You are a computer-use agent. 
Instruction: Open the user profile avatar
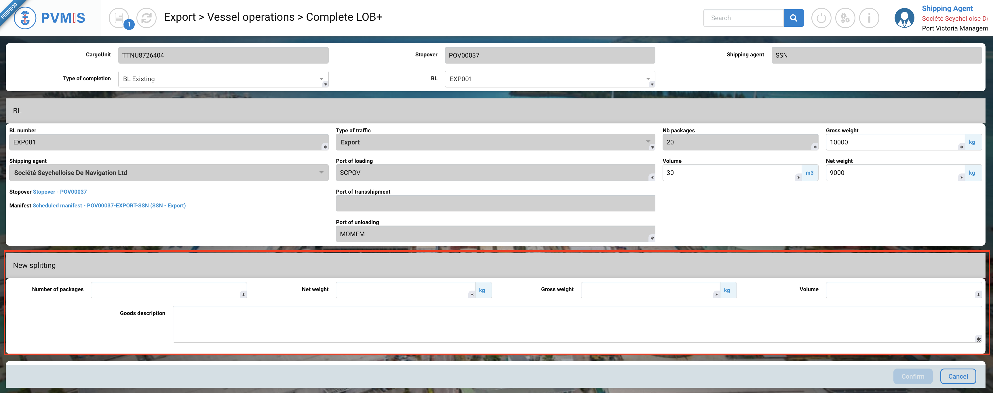904,18
